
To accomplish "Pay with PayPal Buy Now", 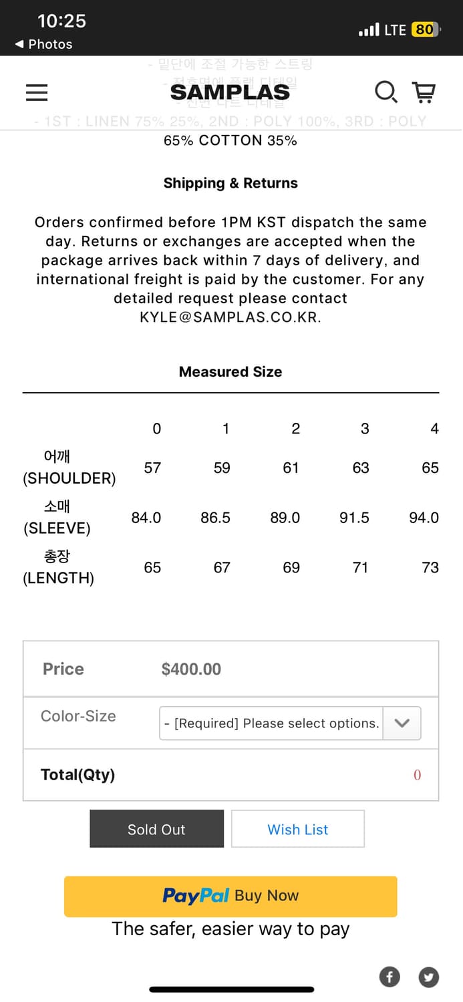I will [230, 896].
